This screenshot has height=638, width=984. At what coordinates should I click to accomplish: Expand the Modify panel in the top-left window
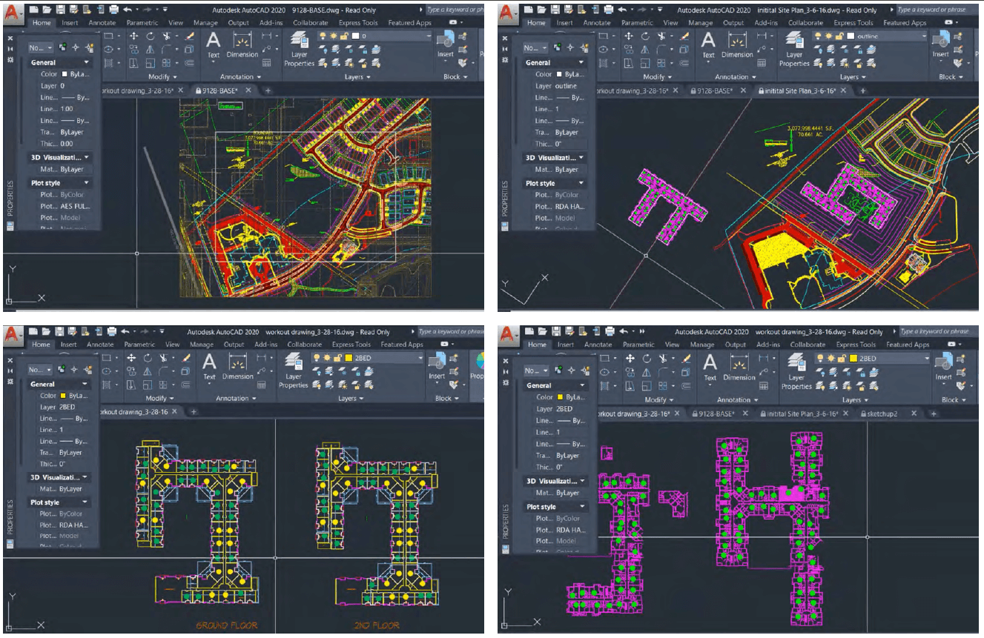point(162,76)
